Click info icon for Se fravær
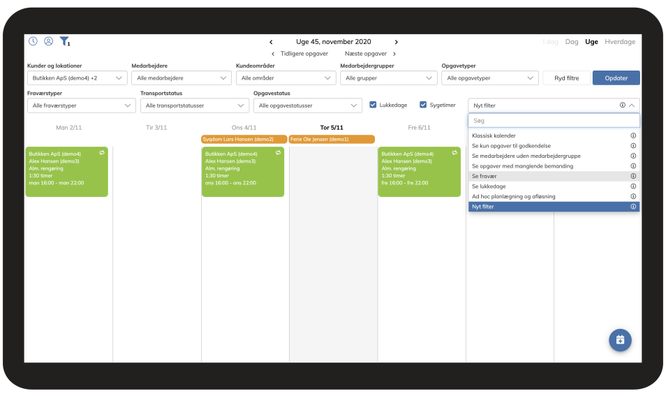 (x=633, y=176)
